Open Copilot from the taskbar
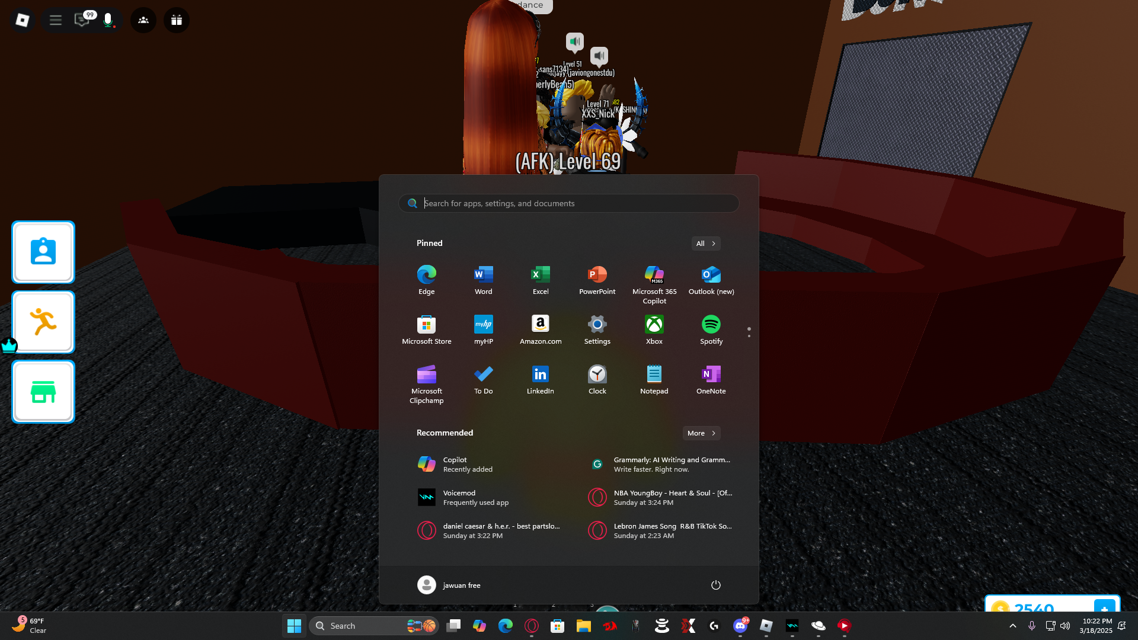Viewport: 1138px width, 640px height. 480,626
